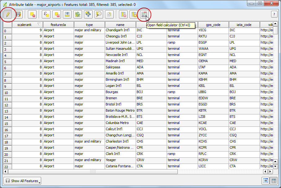Unselect all features in the table
Screen dimensions: 281x188
click(57, 14)
